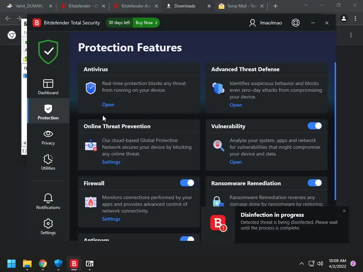Expand Chrome tab search dropdown
This screenshot has width=363, height=272.
306,5
